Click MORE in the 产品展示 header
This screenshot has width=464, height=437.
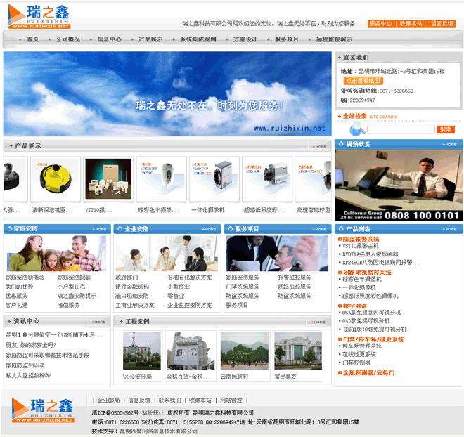click(x=320, y=147)
